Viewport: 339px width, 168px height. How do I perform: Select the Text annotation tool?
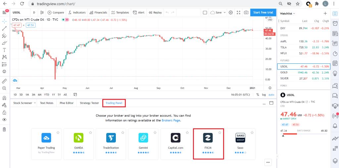(4, 50)
